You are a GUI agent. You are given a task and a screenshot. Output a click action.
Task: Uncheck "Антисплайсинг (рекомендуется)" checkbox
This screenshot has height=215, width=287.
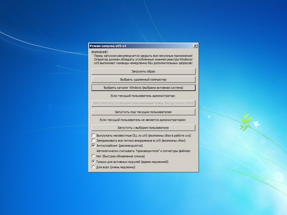point(93,146)
